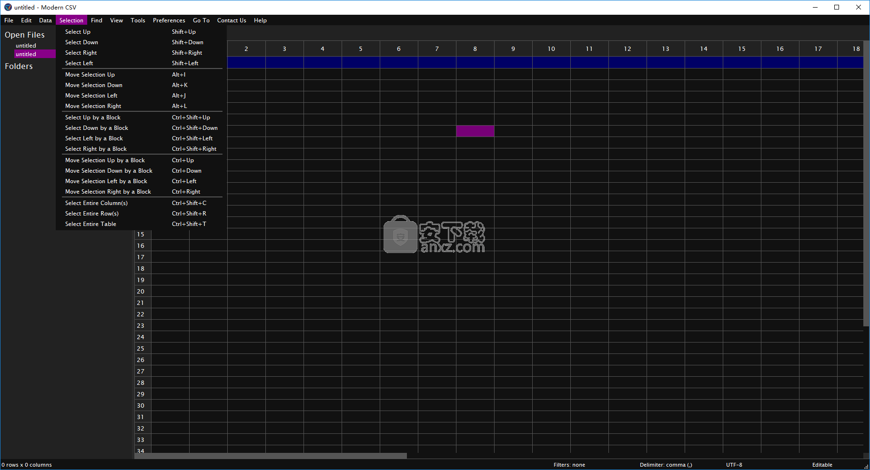Choose Move Selection Up by a Block
870x470 pixels.
[142, 160]
